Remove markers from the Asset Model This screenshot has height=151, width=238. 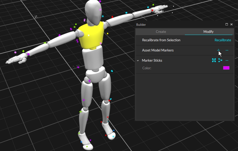point(227,50)
